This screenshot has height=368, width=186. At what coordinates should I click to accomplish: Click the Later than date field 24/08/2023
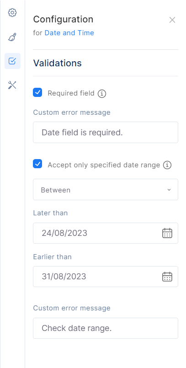click(106, 233)
